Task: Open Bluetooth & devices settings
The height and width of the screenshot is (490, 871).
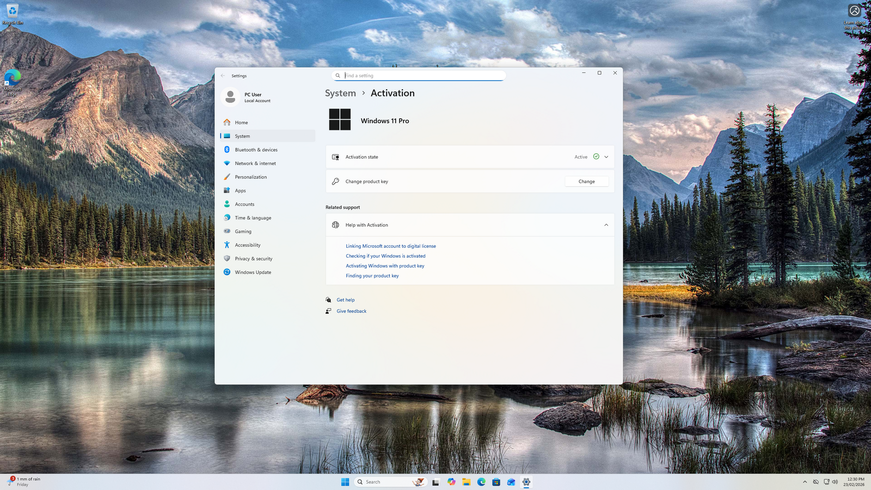Action: [256, 150]
